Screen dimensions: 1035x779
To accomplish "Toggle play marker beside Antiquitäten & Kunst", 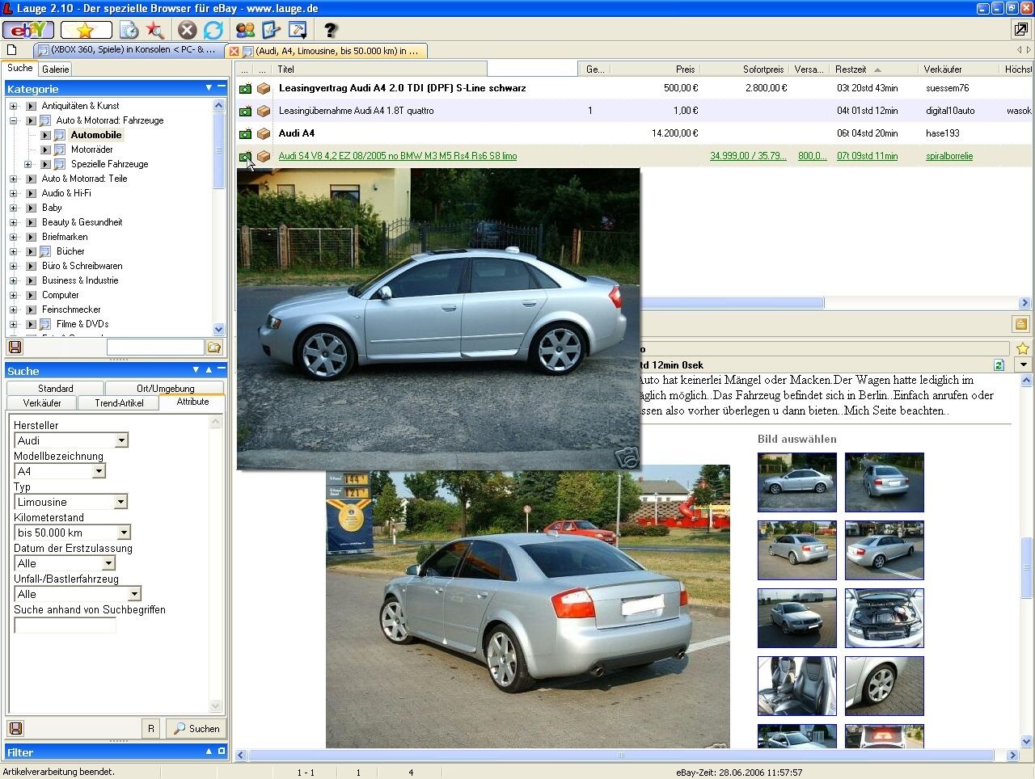I will coord(31,106).
